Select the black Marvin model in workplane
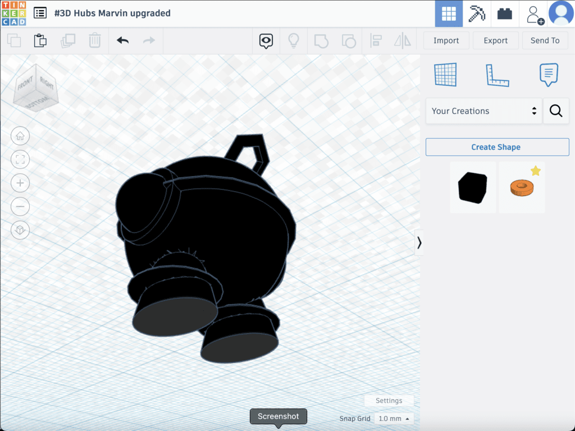 tap(206, 249)
